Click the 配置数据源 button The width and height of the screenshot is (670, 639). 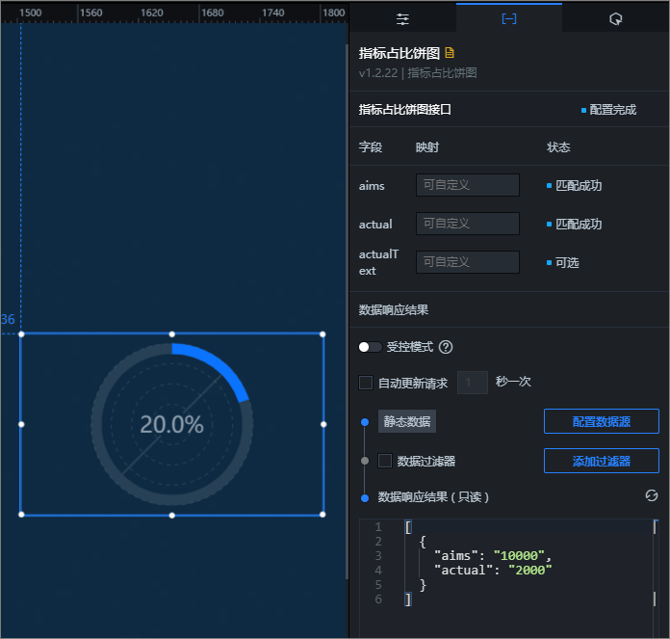pos(602,421)
